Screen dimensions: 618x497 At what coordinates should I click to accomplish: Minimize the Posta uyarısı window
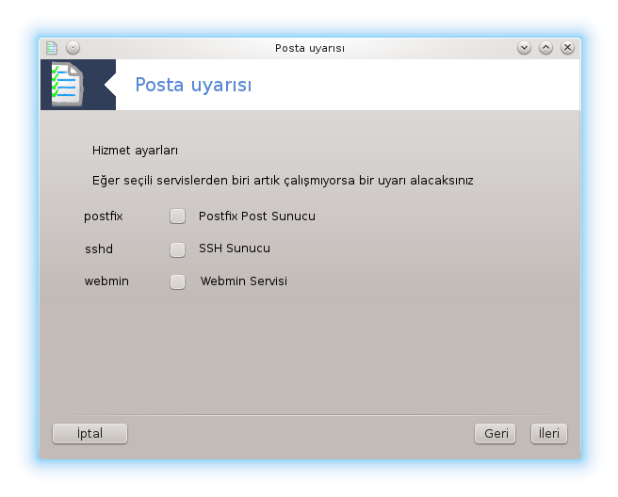524,48
